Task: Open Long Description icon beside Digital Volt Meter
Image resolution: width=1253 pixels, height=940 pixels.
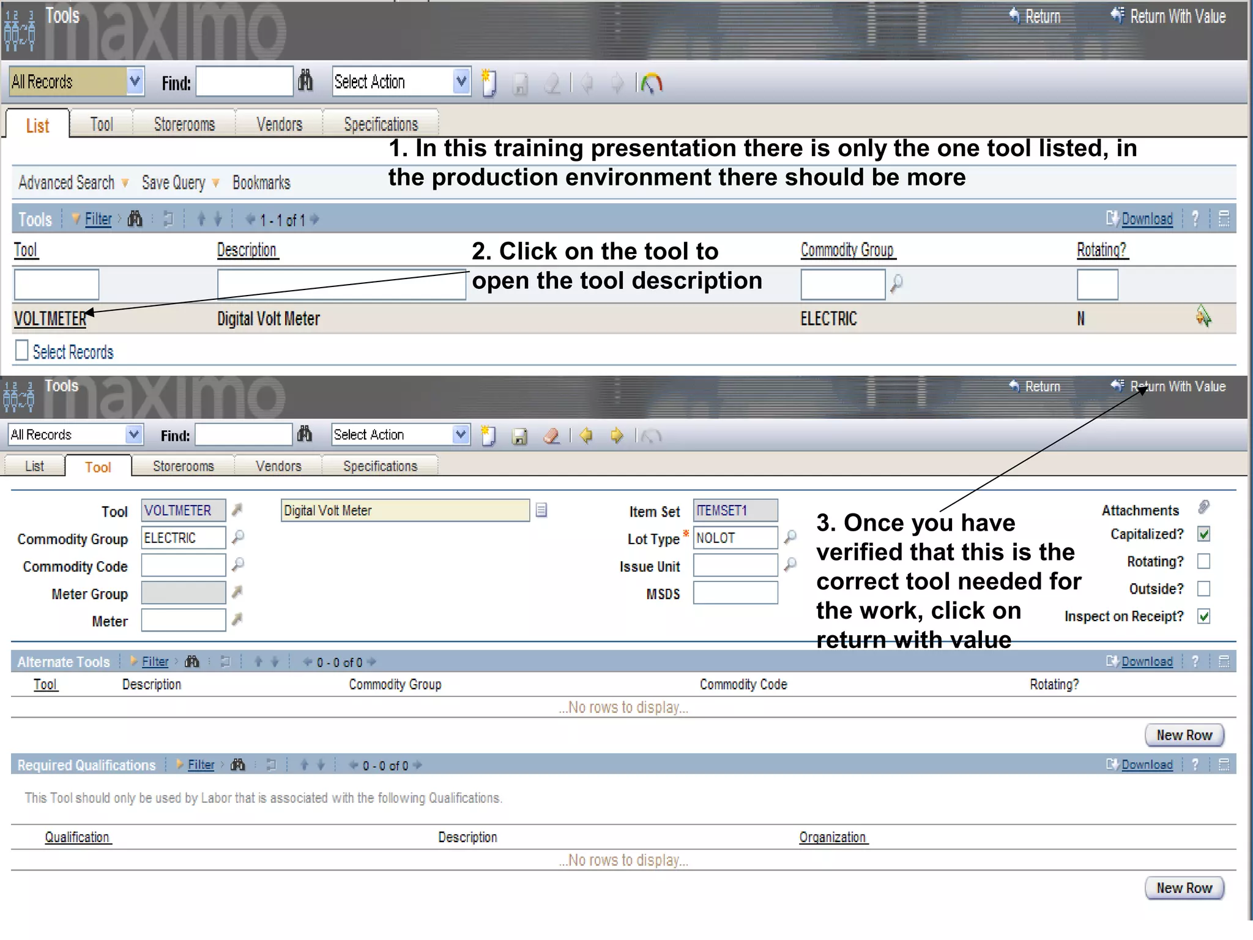Action: [541, 510]
